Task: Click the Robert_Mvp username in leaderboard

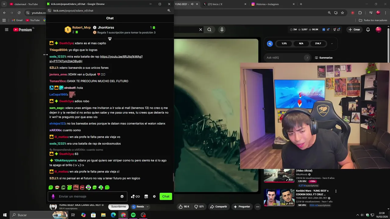Action: (x=81, y=28)
